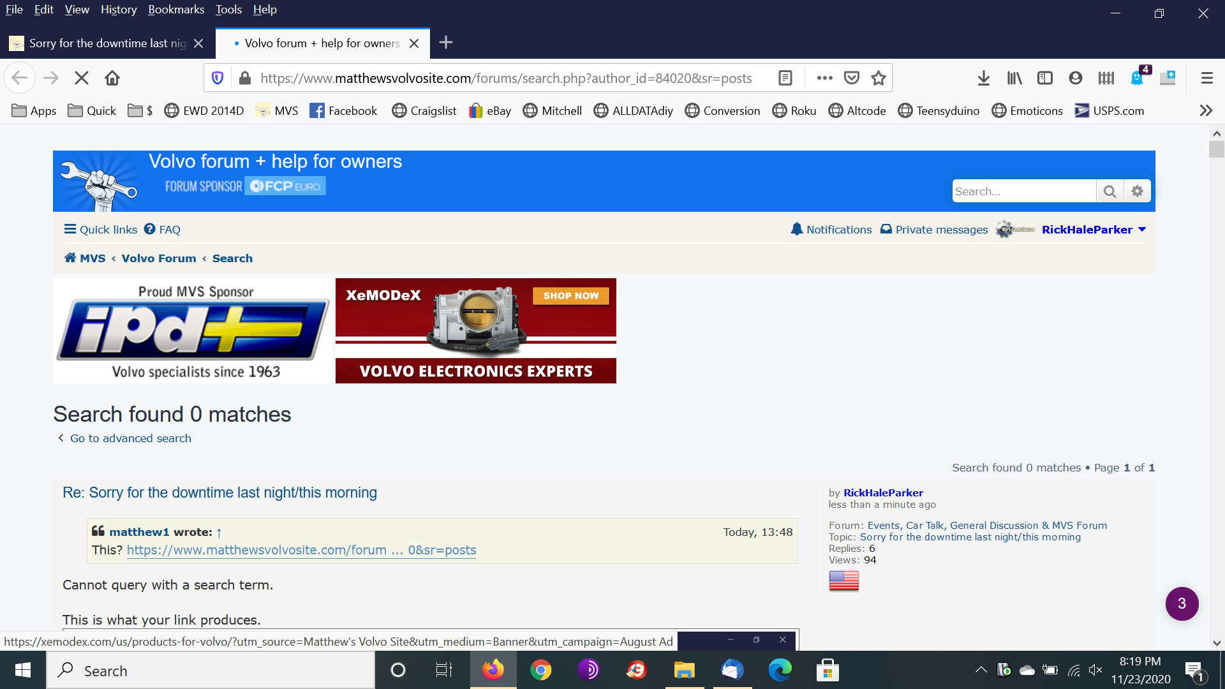
Task: Toggle the sidebar view icon in toolbar
Action: click(1044, 78)
